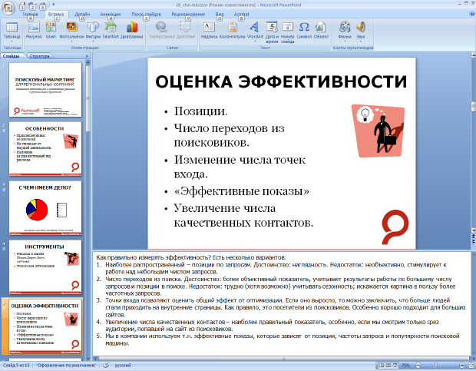Insert an Объект object
Image resolution: width=476 pixels, height=371 pixels.
(x=321, y=30)
